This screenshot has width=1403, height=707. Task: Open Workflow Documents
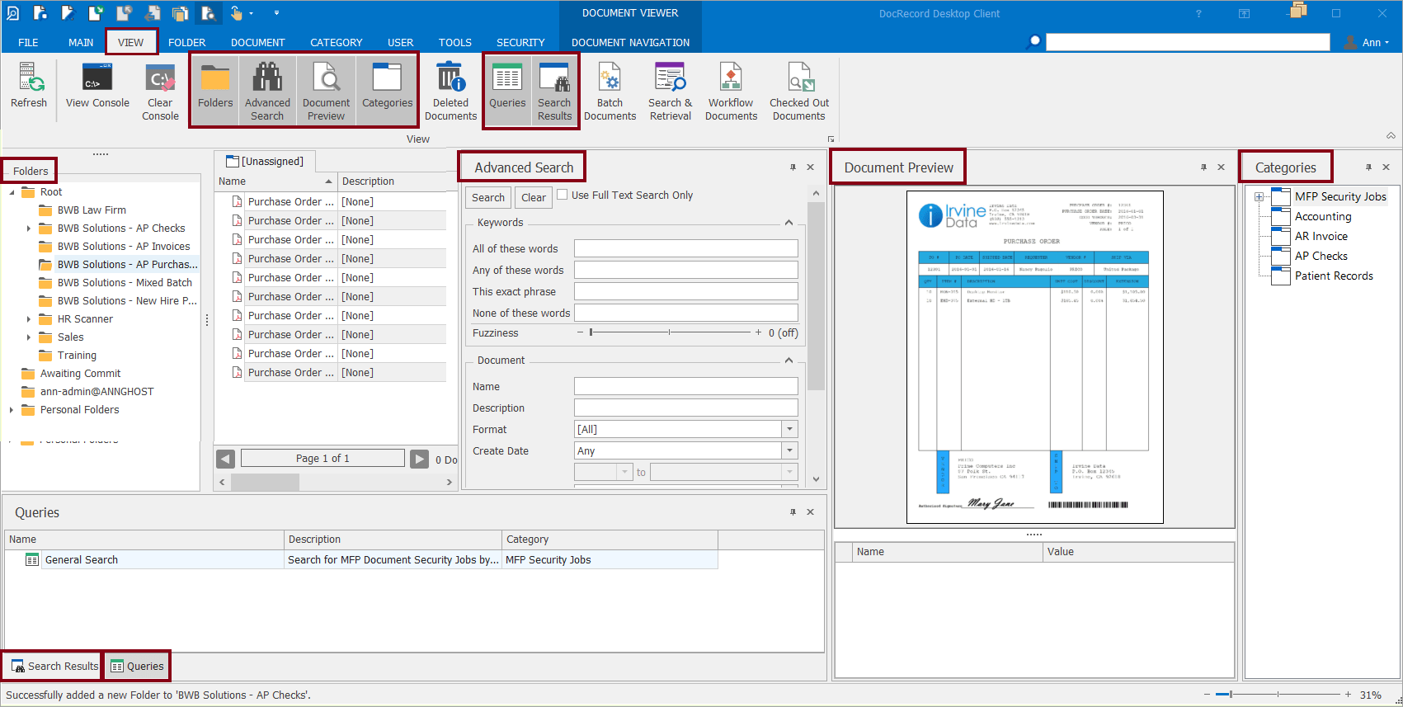tap(731, 91)
